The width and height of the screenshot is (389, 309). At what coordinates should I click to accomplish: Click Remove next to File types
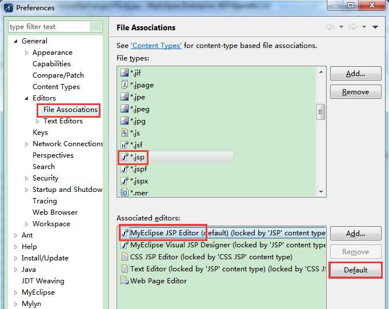[x=355, y=92]
